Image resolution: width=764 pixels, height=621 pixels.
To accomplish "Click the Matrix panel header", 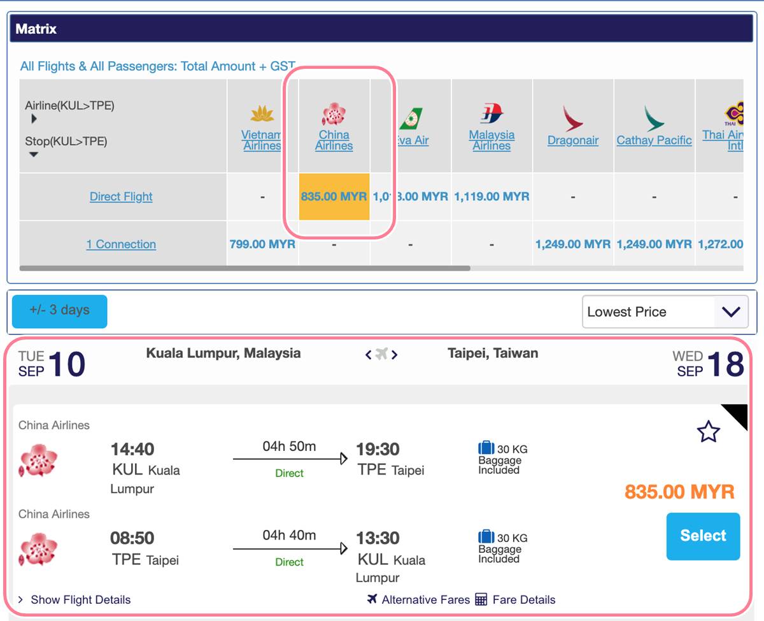I will coord(382,29).
